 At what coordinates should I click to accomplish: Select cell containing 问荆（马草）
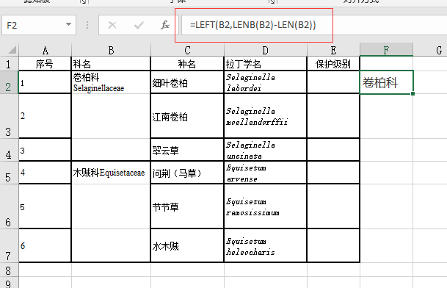pos(187,173)
